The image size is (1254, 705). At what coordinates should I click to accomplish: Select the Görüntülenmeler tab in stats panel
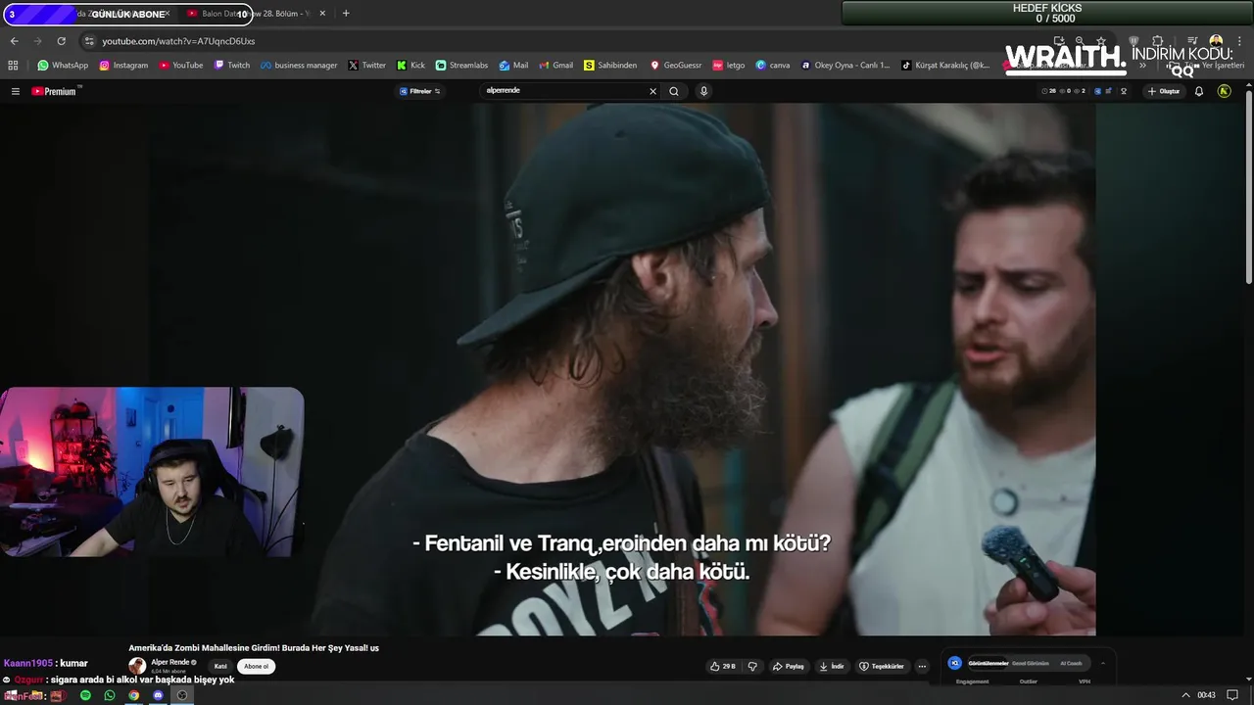click(x=988, y=663)
